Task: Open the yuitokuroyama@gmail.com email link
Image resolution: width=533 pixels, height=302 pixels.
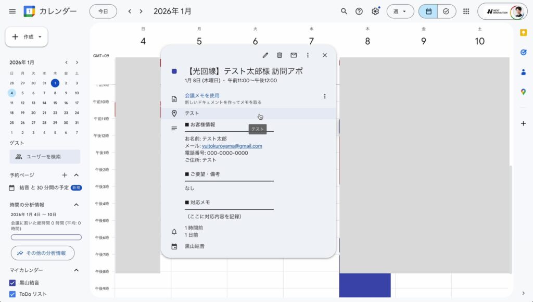Action: (x=232, y=146)
